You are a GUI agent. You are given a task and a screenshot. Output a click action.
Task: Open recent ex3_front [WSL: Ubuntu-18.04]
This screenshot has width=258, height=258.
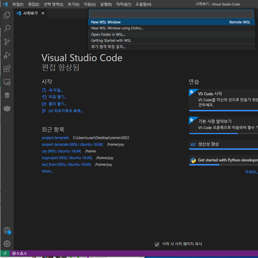[x=66, y=164]
